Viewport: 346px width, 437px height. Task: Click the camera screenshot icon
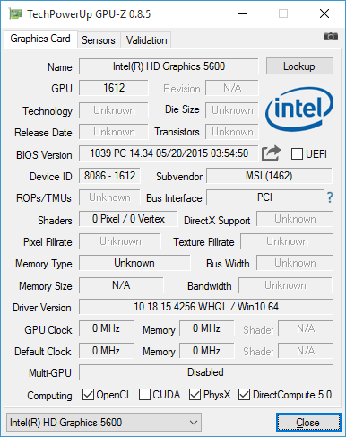coord(331,37)
